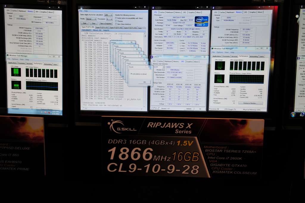Viewport: 305px width, 203px height.
Task: Click 'Checksum: 6CB60D9D' line in Super PI log
Action: click(94, 103)
